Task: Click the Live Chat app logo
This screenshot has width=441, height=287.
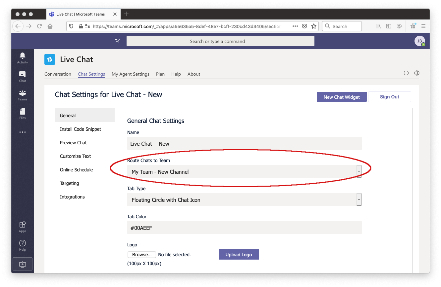Action: click(x=50, y=59)
